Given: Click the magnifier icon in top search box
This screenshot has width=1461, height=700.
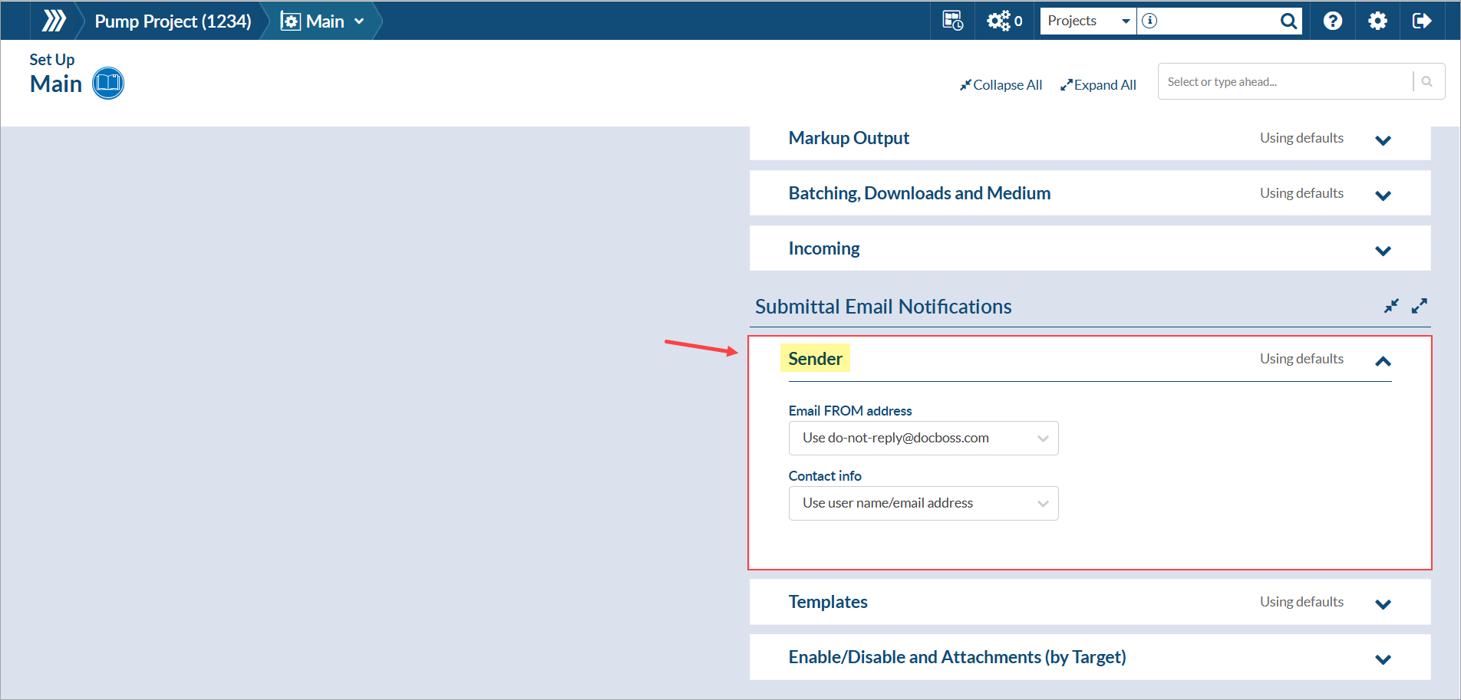Looking at the screenshot, I should 1288,21.
